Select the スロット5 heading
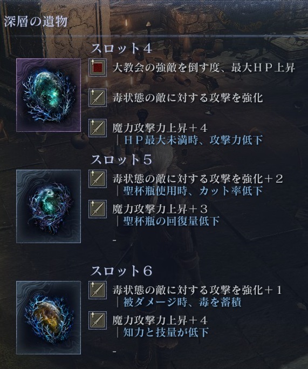308x369 pixels. coord(121,160)
